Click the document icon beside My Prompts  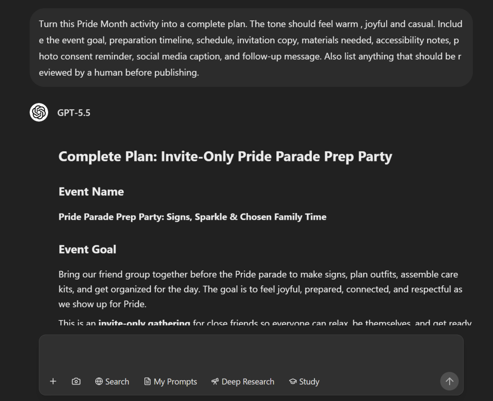[147, 382]
